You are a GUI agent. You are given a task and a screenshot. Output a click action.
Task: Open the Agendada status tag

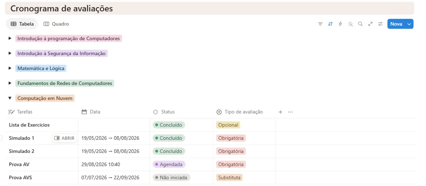169,164
